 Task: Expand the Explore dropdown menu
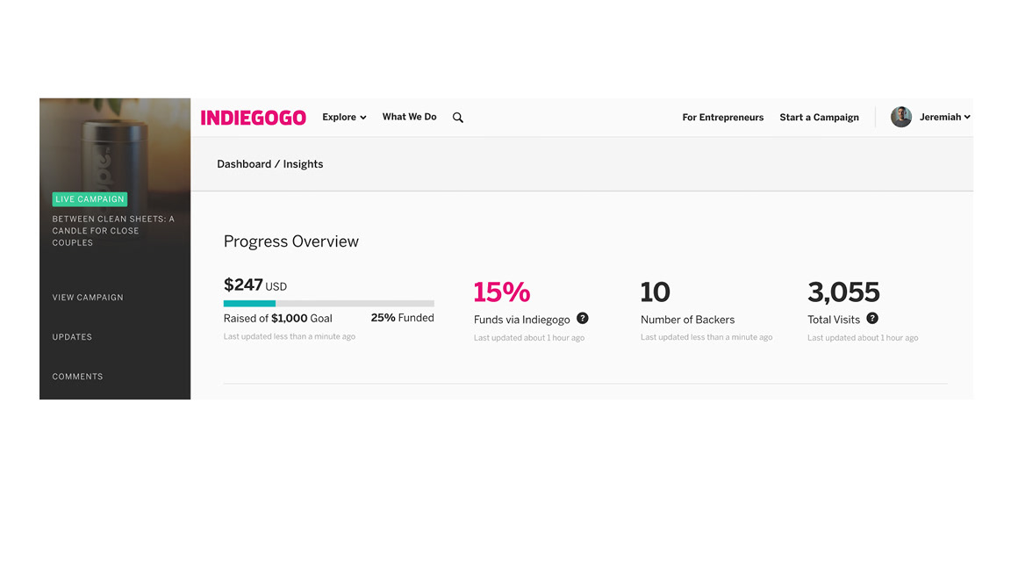click(x=344, y=117)
